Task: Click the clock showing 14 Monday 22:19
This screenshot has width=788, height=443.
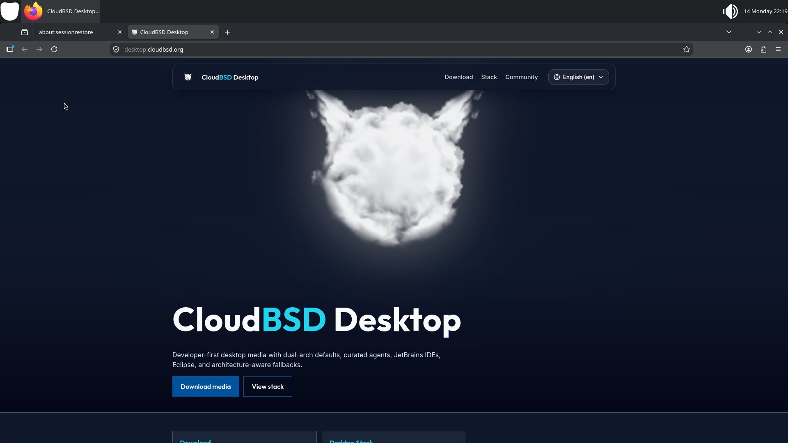Action: point(765,11)
